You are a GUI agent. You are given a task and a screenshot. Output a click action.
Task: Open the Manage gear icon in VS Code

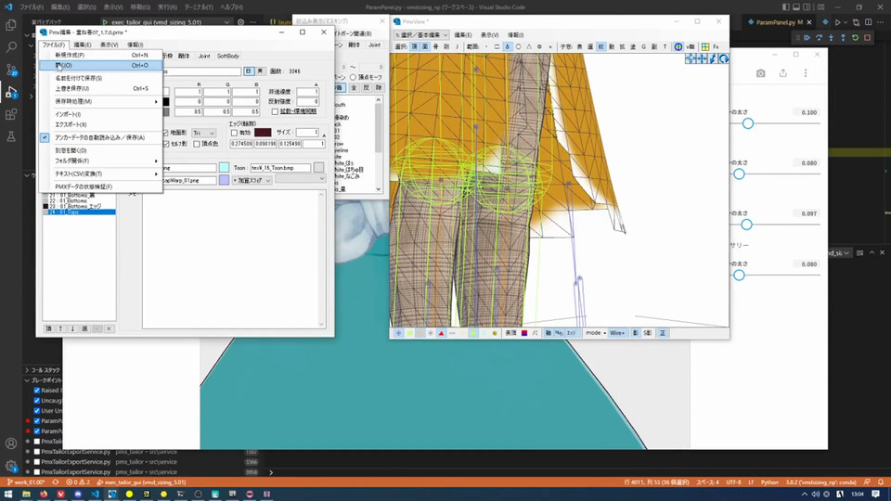(11, 467)
